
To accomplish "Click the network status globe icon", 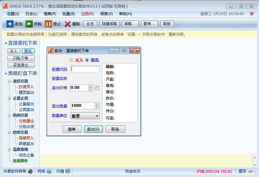I will pyautogui.click(x=49, y=171).
